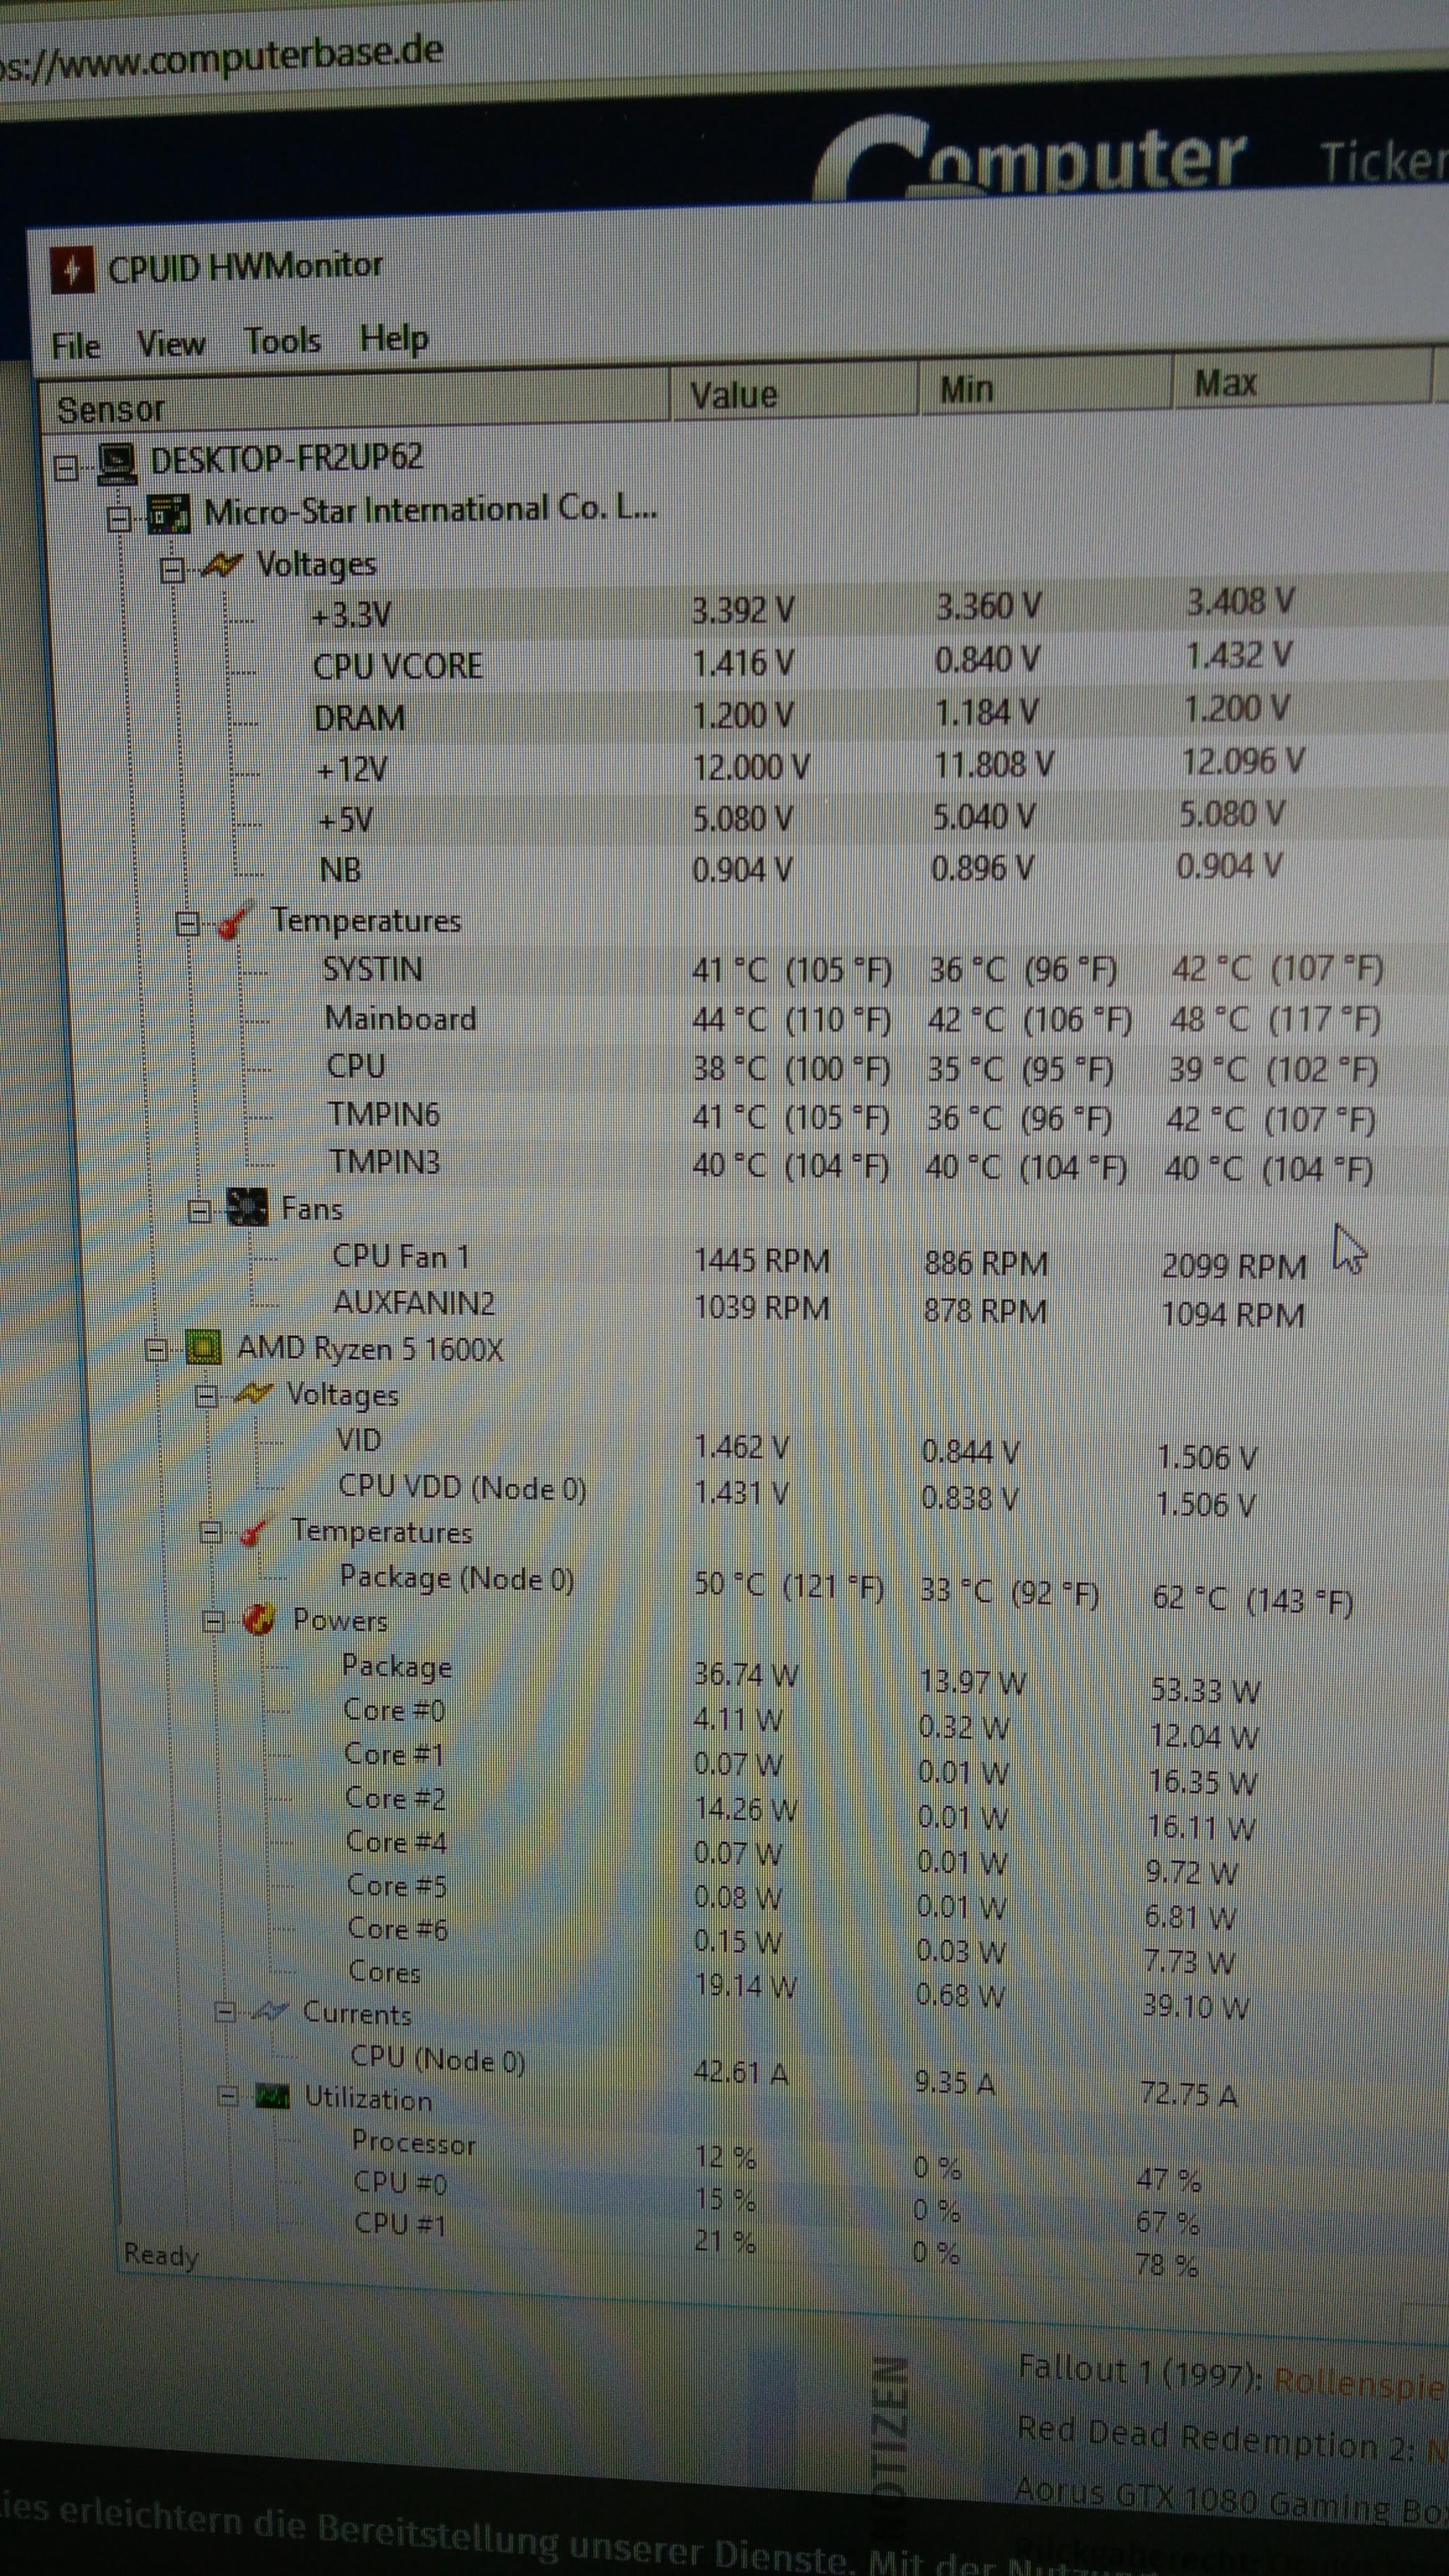Click the HWMonitor lightning bolt app icon

coord(72,270)
